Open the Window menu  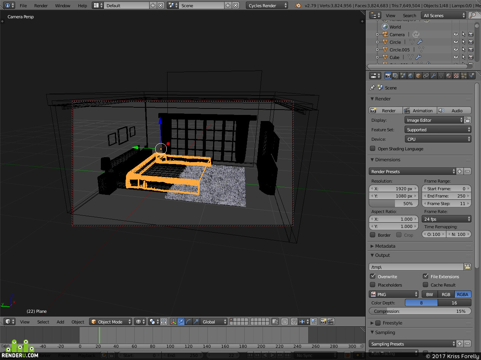click(x=63, y=5)
